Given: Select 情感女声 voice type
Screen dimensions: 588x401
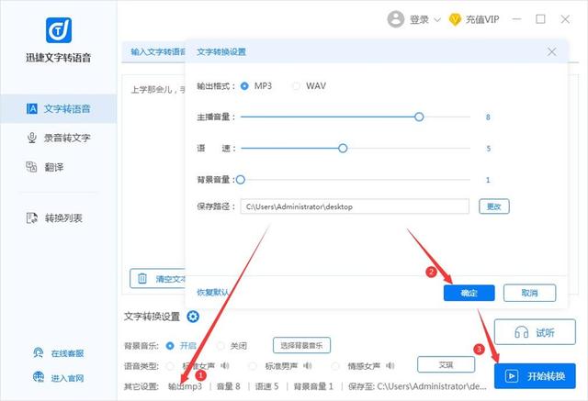Looking at the screenshot, I should pos(335,366).
